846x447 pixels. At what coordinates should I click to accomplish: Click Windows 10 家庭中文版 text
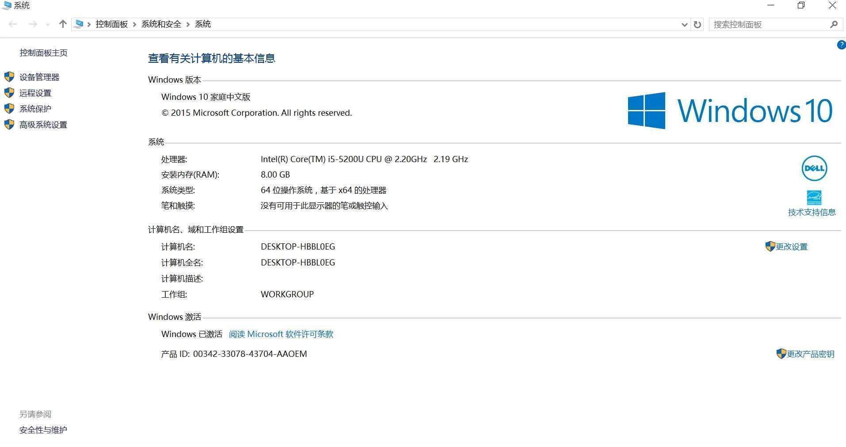(x=206, y=97)
